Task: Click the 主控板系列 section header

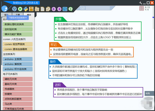Action: click(9, 54)
